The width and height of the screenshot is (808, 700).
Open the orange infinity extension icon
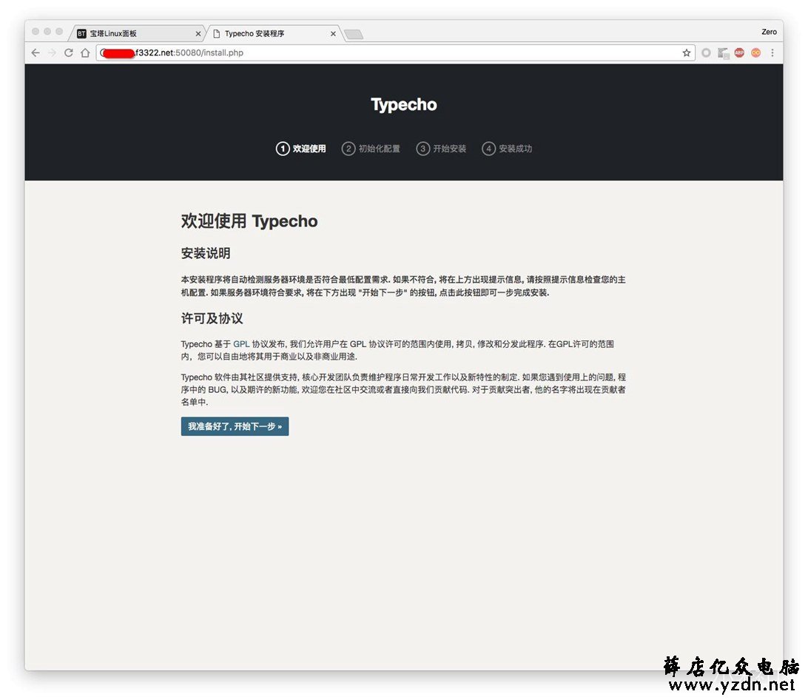click(756, 53)
